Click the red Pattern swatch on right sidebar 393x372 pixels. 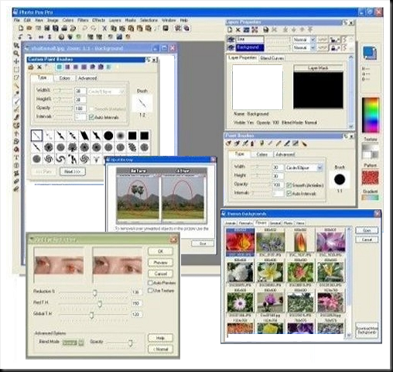371,177
